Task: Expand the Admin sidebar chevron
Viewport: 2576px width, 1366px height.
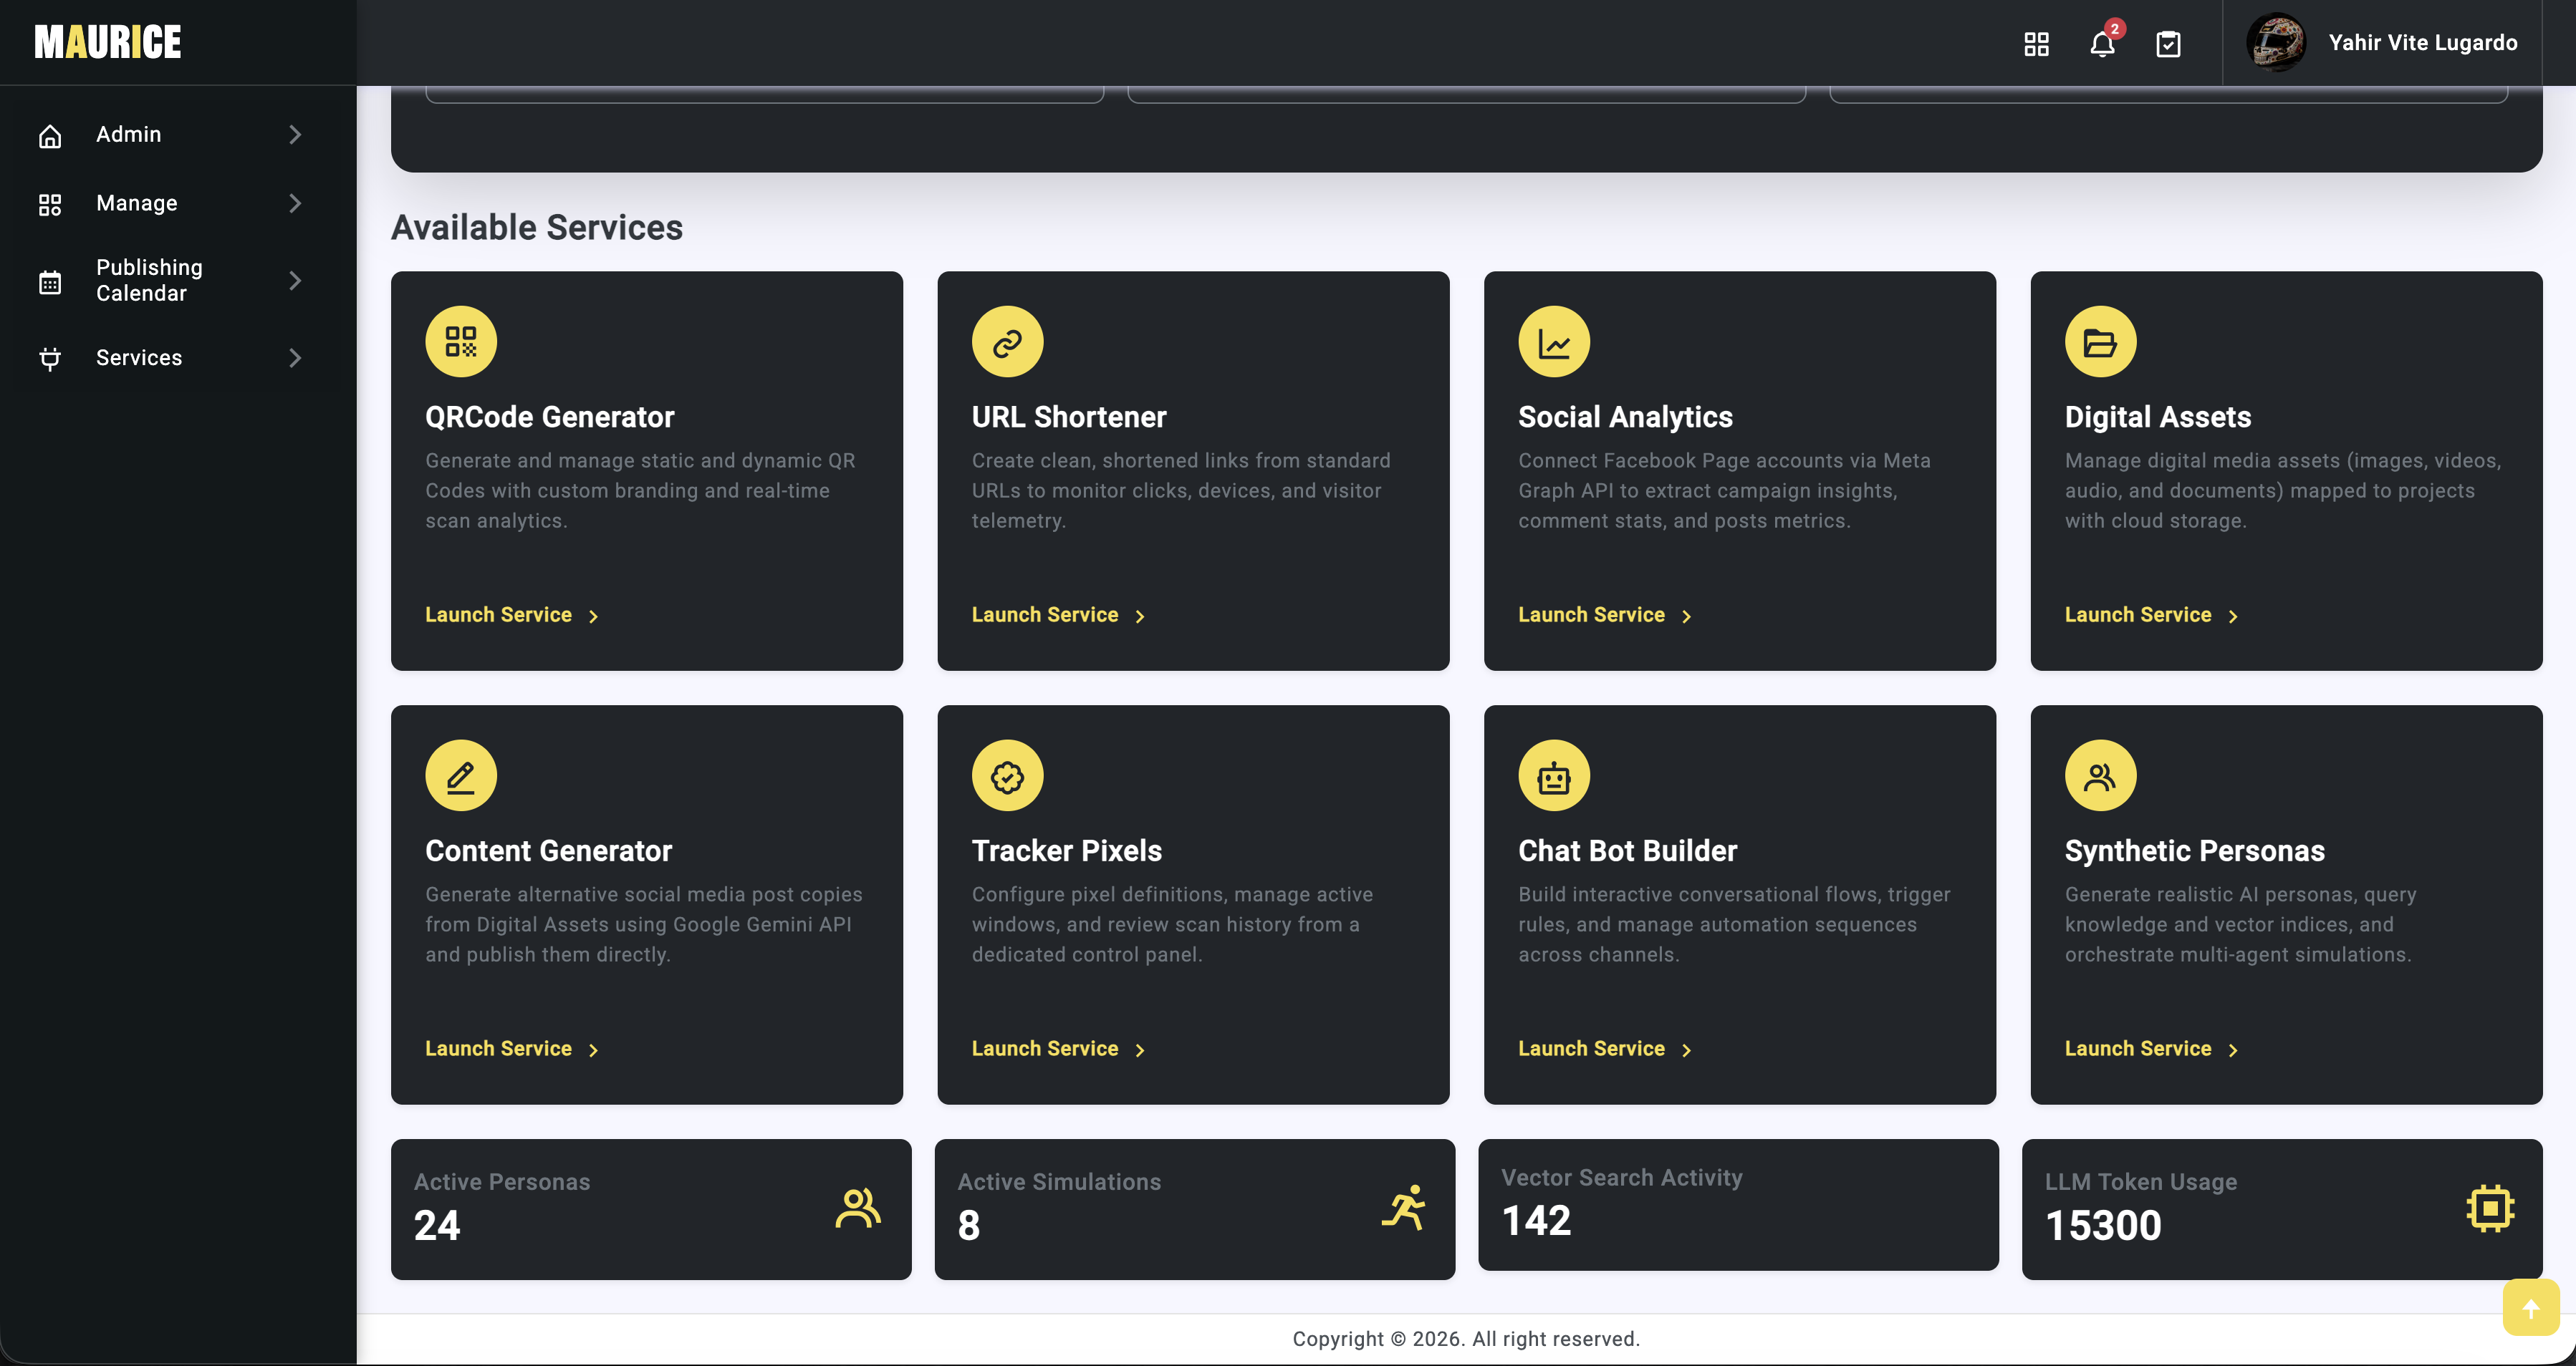Action: 295,135
